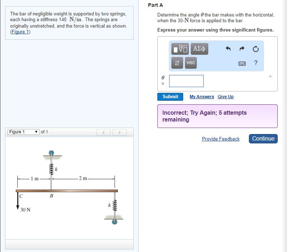The height and width of the screenshot is (252, 287).
Task: Expand the Figure 1 dropdown selector
Action: (24, 132)
